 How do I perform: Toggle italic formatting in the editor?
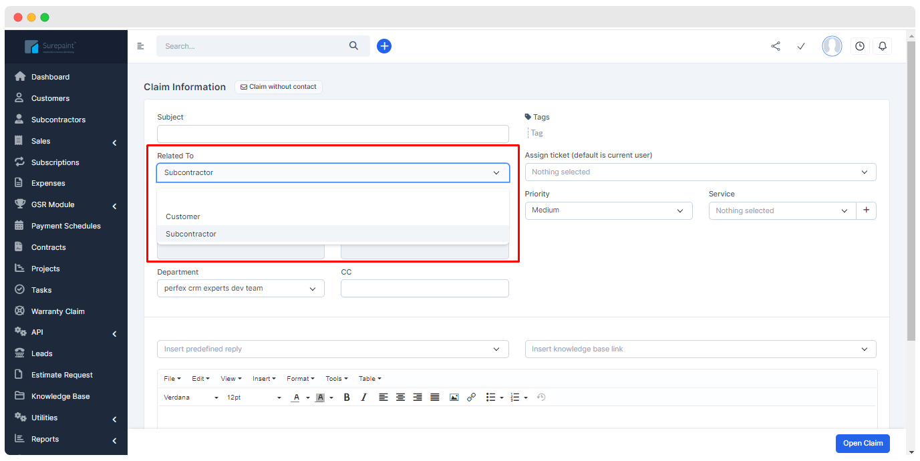[x=363, y=397]
